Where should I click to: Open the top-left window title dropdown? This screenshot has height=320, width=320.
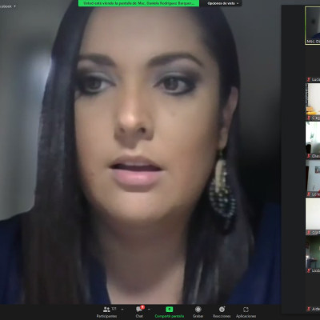9,6
